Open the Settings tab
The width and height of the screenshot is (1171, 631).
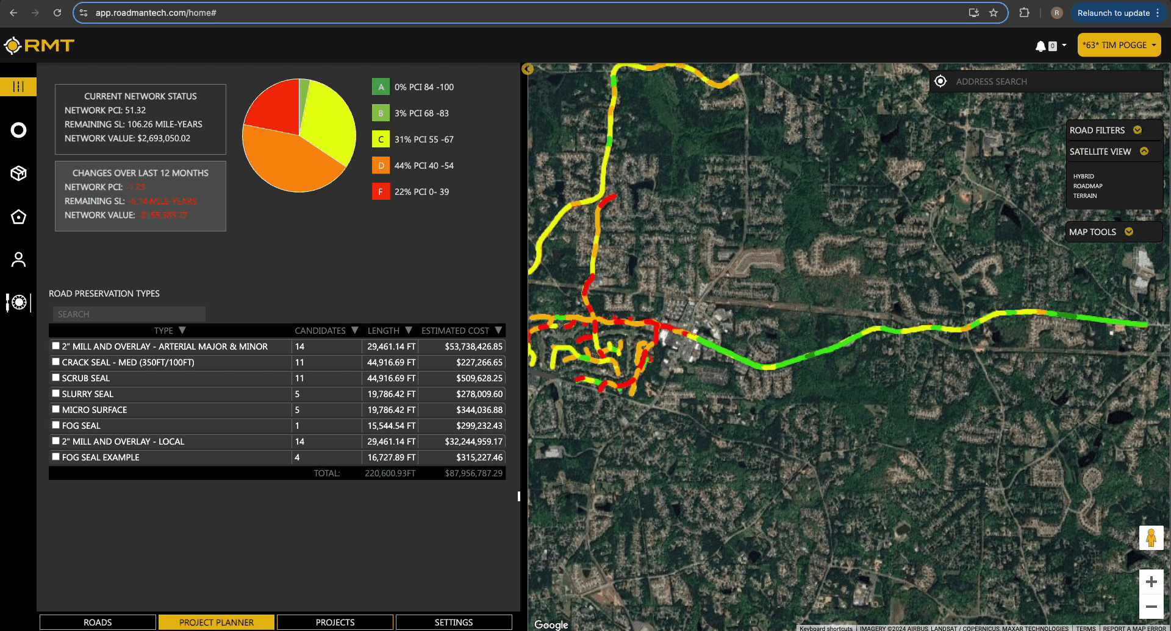click(453, 622)
